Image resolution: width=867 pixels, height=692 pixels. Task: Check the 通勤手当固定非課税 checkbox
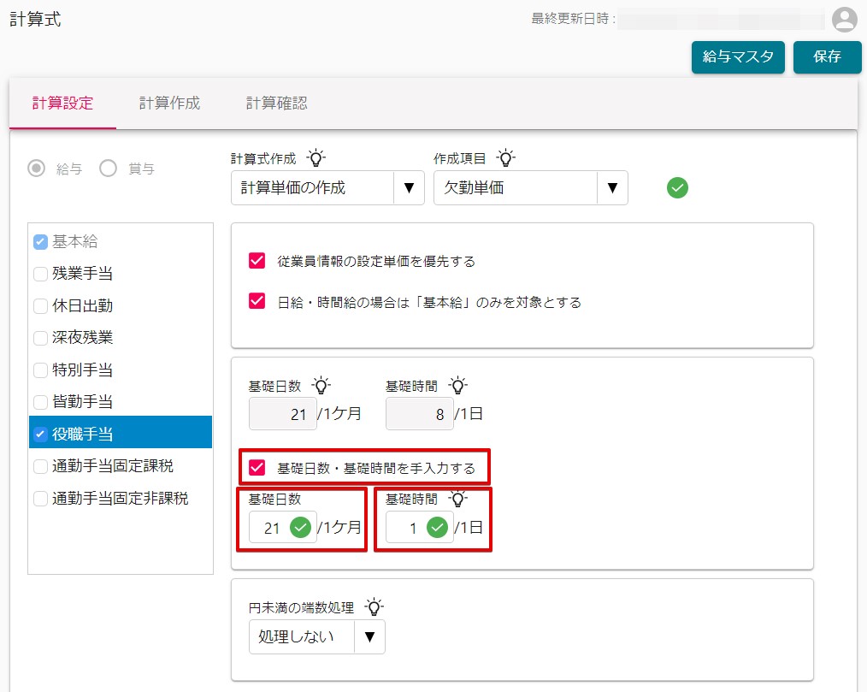40,499
